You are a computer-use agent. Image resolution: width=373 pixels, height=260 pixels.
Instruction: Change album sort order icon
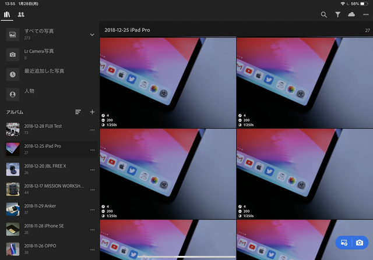pyautogui.click(x=78, y=112)
